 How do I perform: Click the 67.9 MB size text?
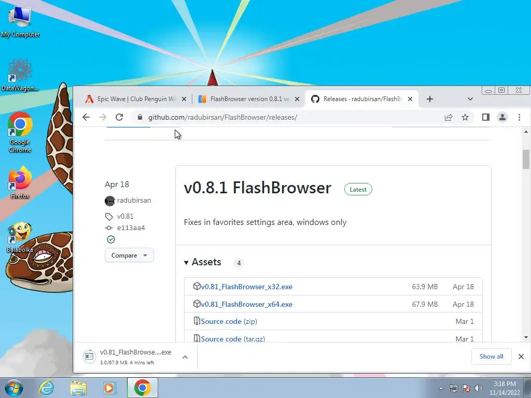point(425,304)
